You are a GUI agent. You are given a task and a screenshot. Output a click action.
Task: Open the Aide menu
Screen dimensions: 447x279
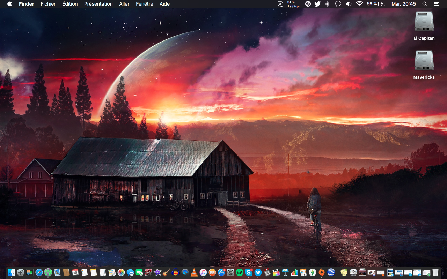pos(164,4)
